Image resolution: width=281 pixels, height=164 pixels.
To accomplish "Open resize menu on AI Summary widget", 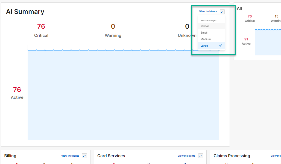I will [222, 11].
